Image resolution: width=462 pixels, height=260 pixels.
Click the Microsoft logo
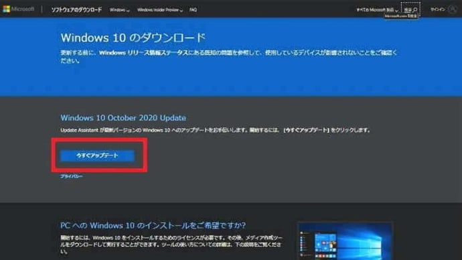18,9
